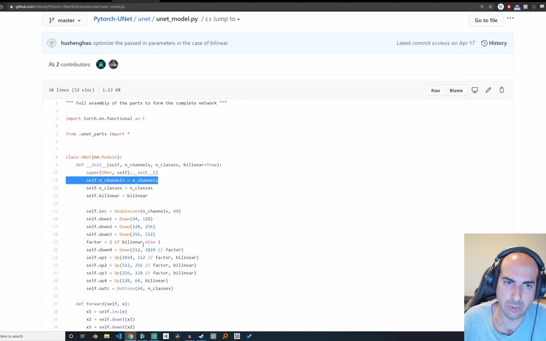Launch Blender from the taskbar
546x341 pixels.
[x=95, y=336]
